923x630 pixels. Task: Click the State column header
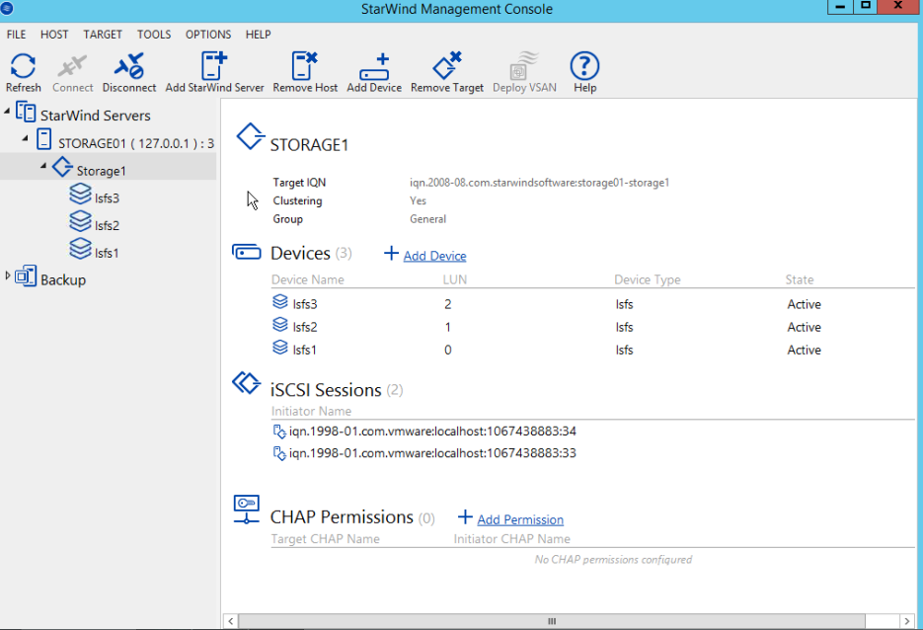tap(800, 279)
